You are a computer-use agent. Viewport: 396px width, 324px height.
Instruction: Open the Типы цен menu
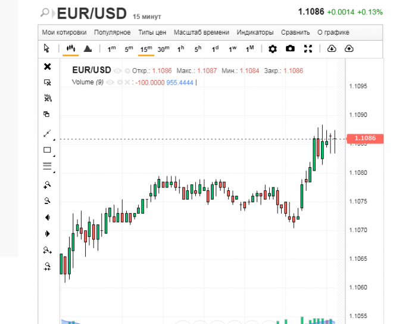click(152, 32)
